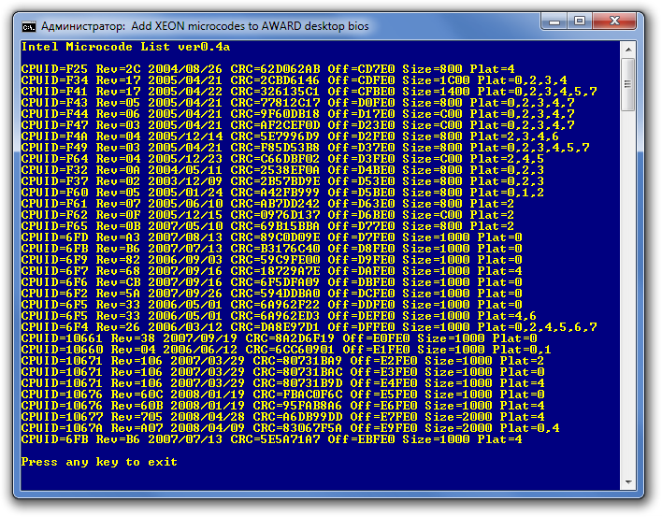Click the CPUID=F61 Rev=07 line

pos(267,204)
